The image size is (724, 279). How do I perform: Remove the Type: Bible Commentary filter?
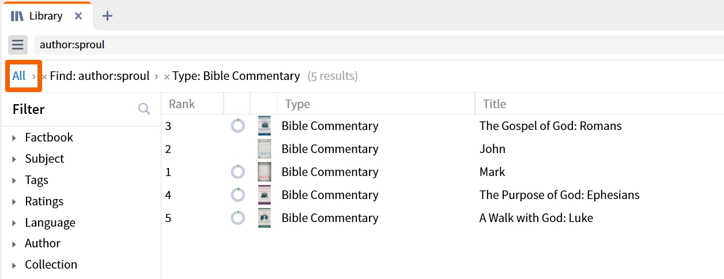167,77
